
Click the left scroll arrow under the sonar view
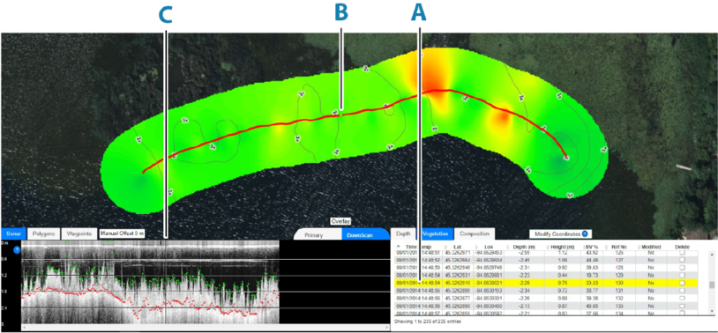pos(24,328)
